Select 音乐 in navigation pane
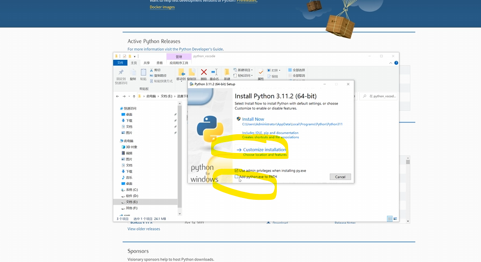481x262 pixels. 129,178
